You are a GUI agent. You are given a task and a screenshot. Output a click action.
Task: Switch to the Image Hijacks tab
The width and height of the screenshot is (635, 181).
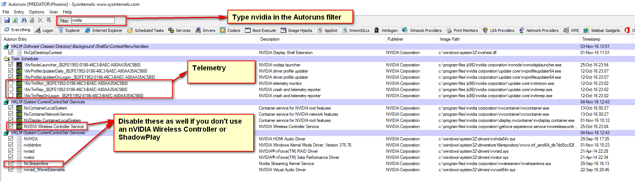tap(296, 30)
